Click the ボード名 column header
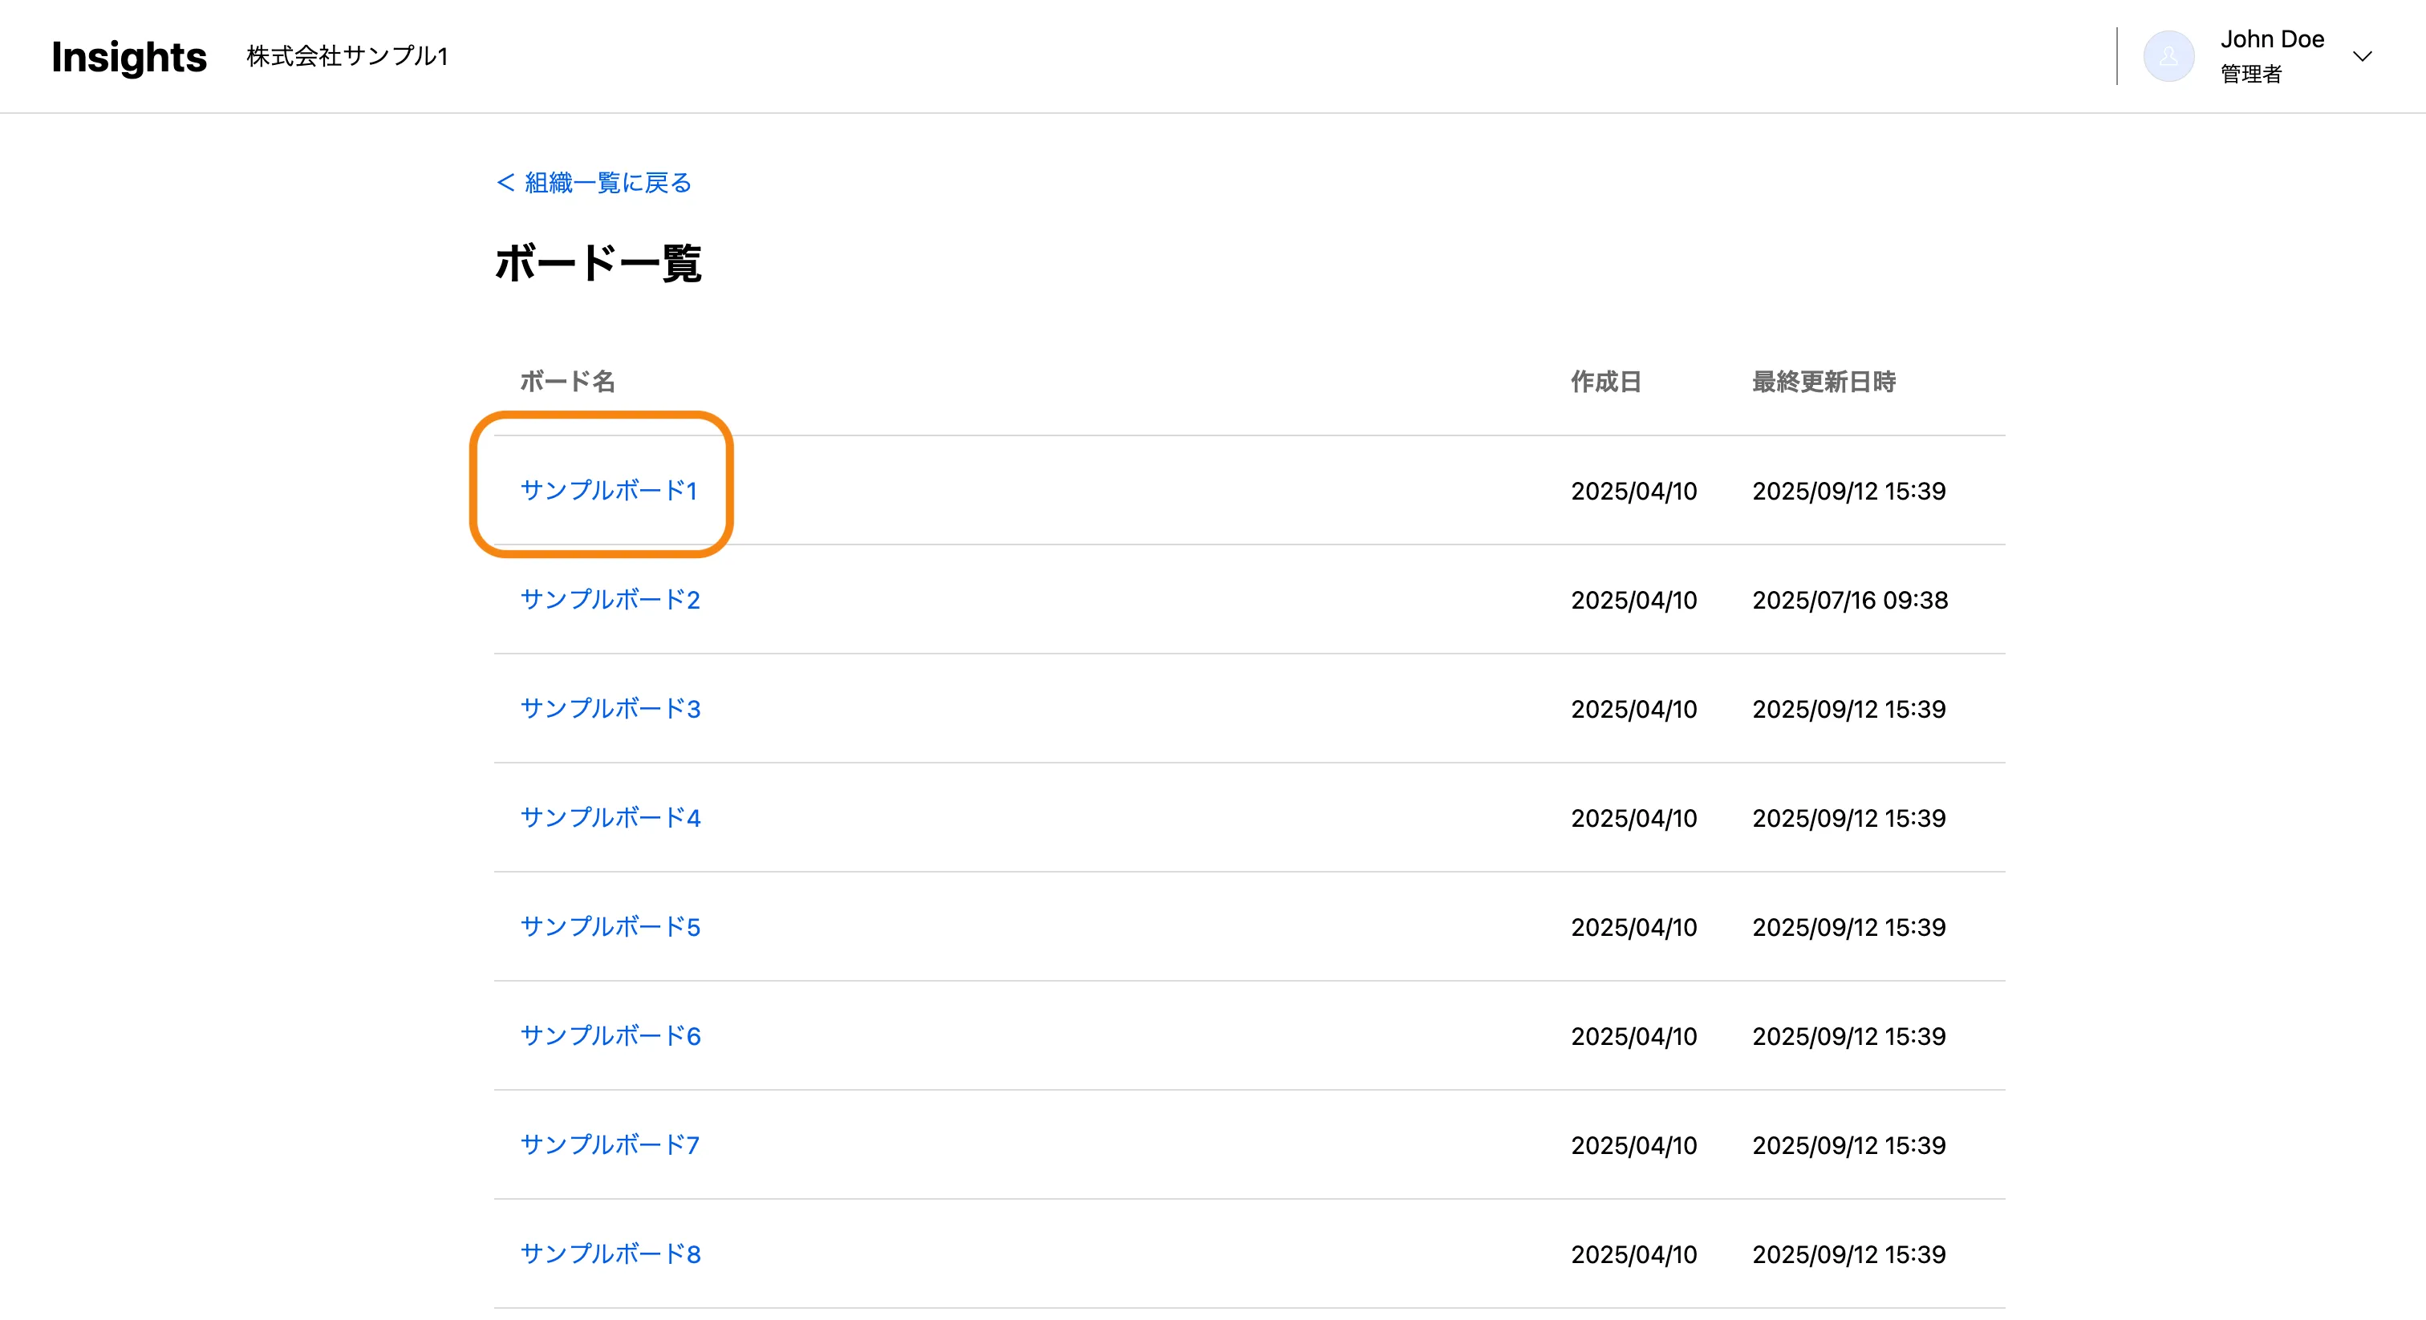 tap(568, 381)
